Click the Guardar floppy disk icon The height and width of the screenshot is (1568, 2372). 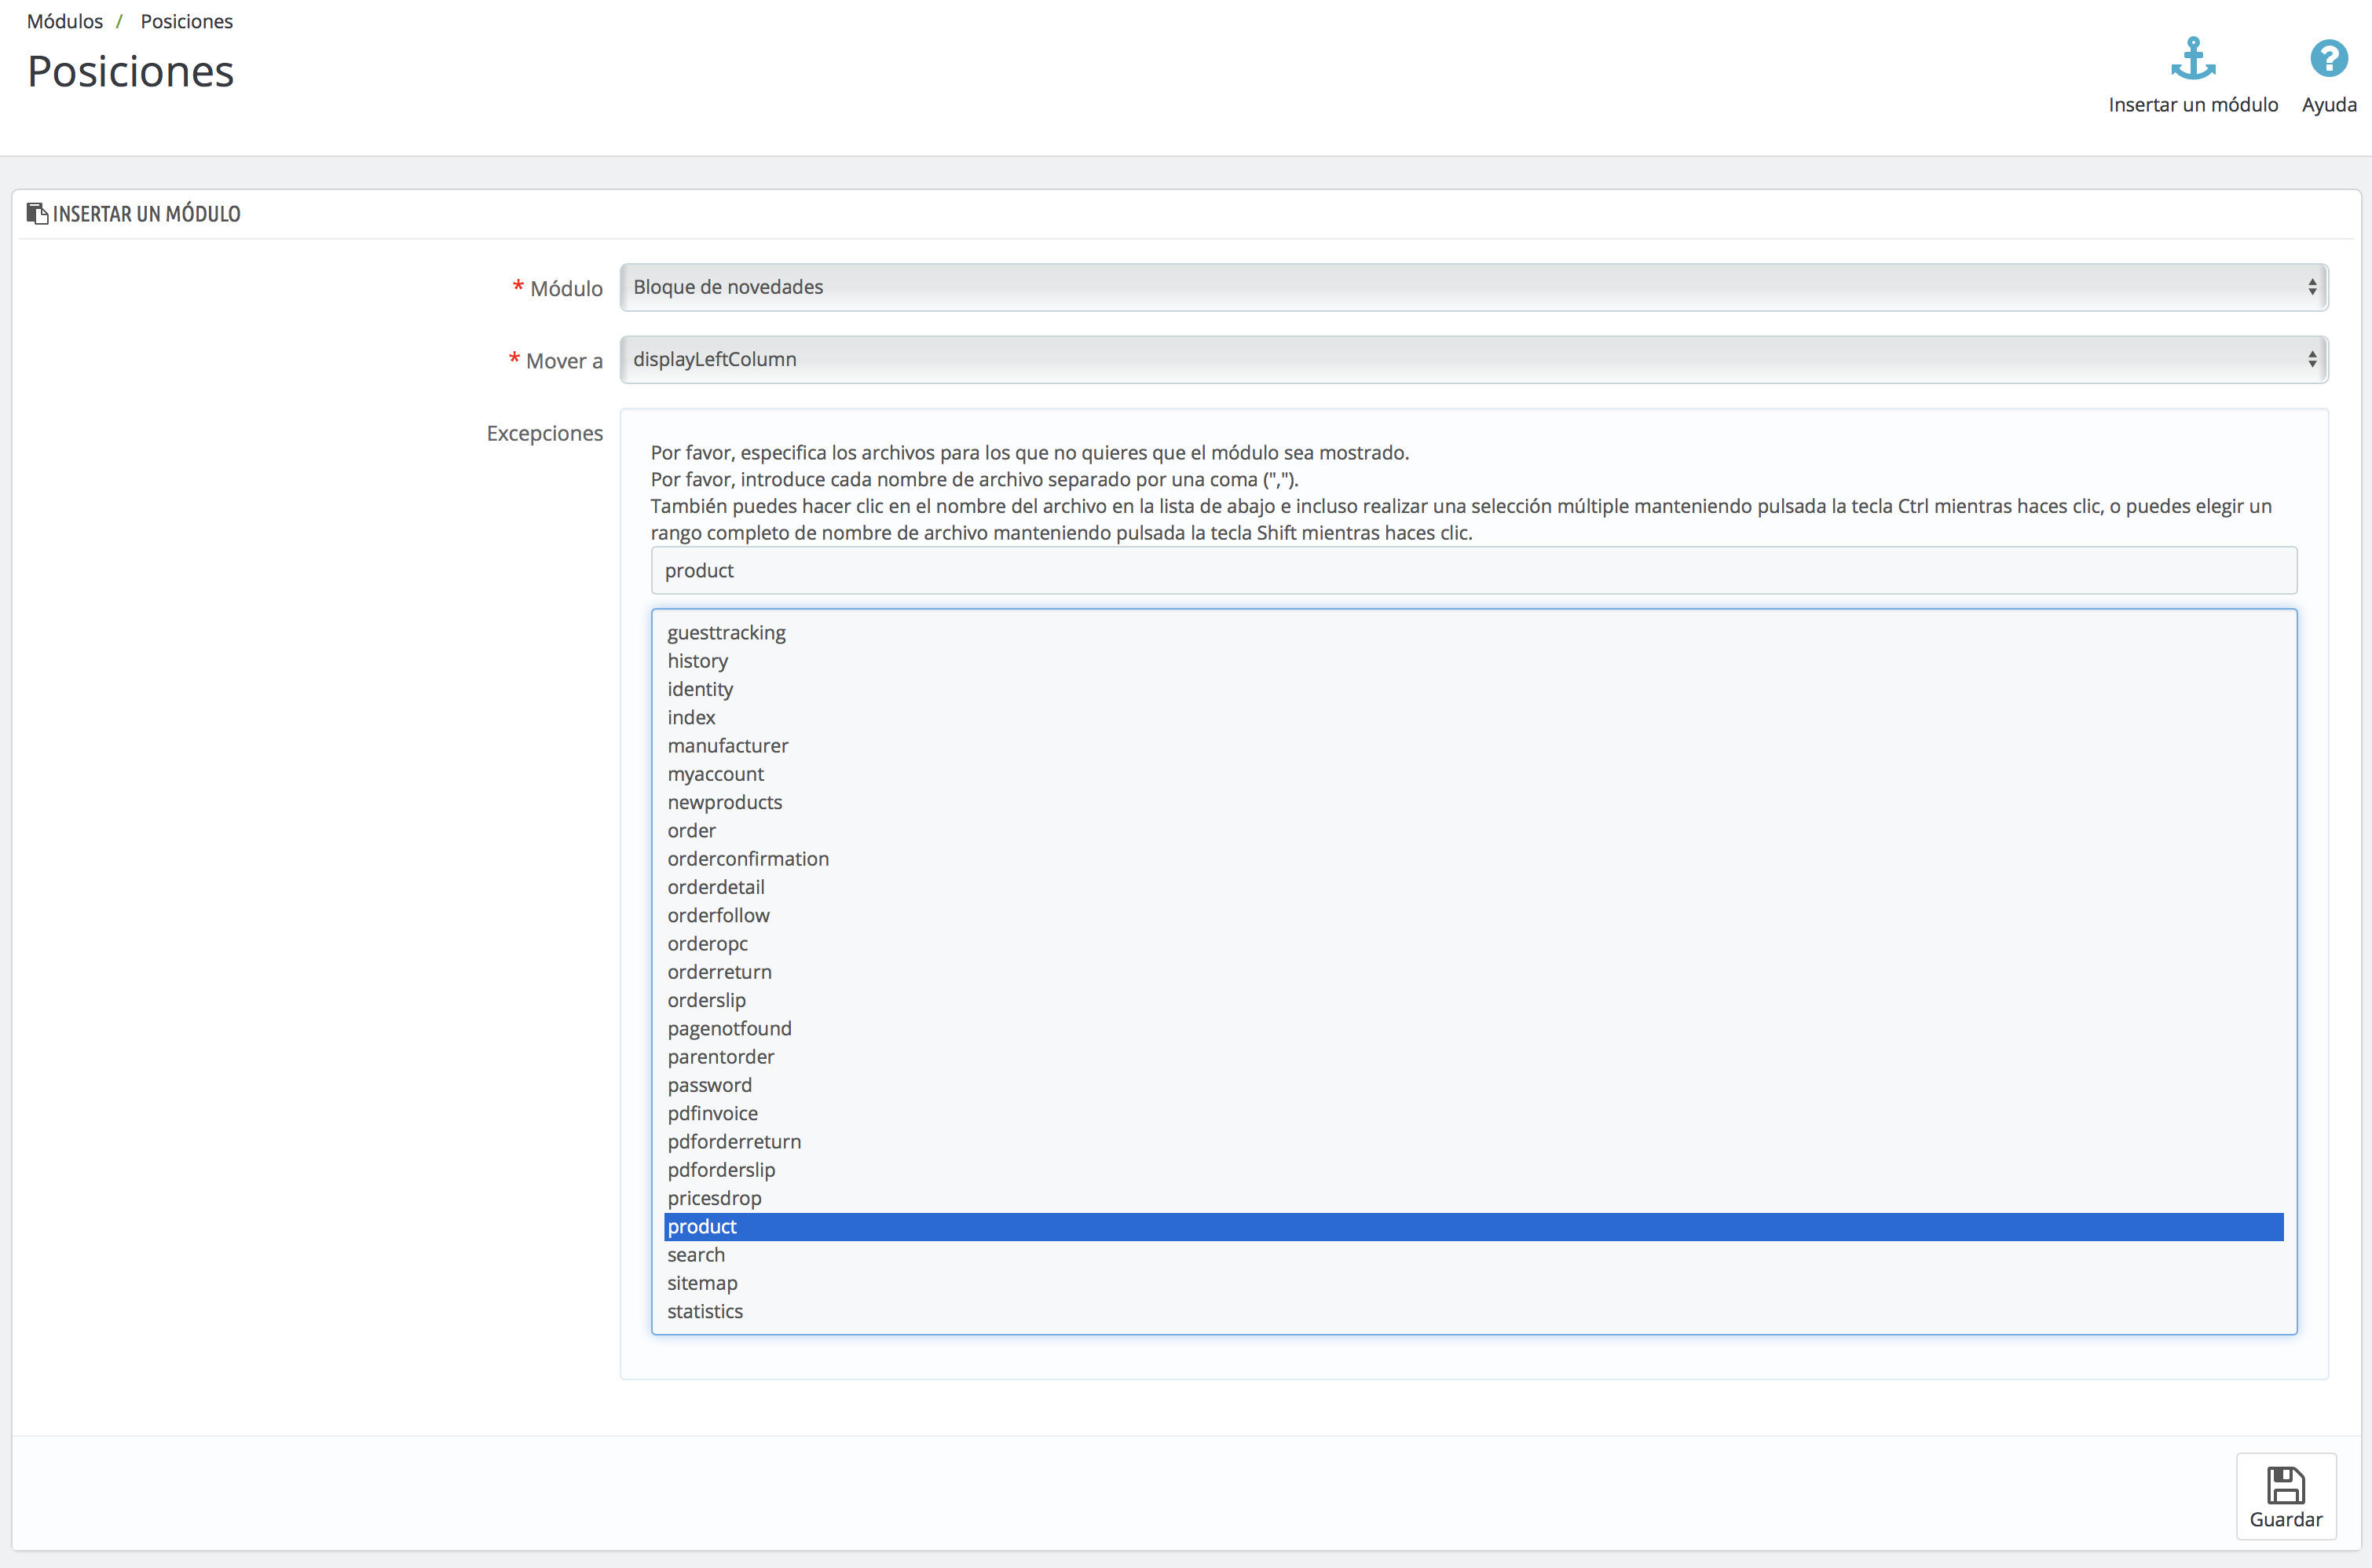tap(2285, 1485)
